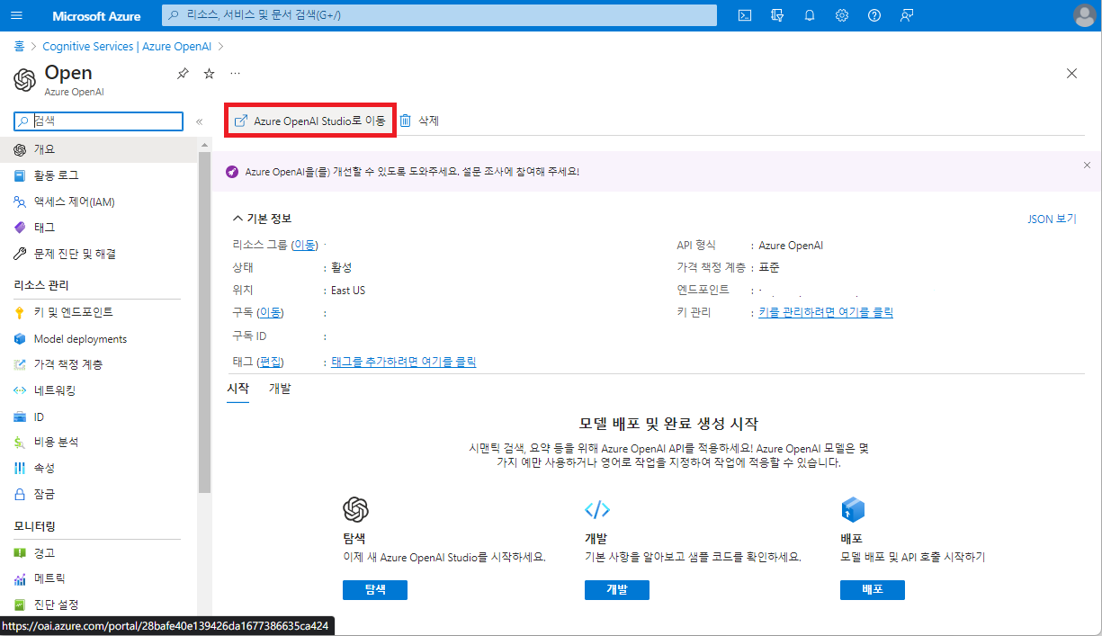
Task: Click the top resource search bar
Action: pyautogui.click(x=440, y=15)
